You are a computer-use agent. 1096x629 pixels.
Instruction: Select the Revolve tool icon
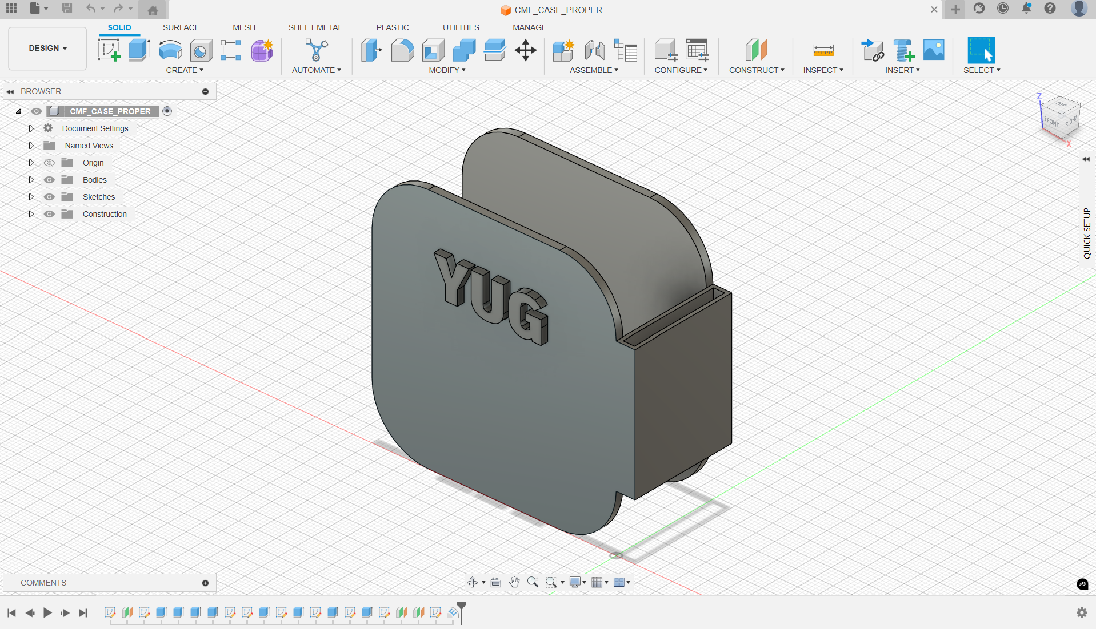[x=170, y=50]
